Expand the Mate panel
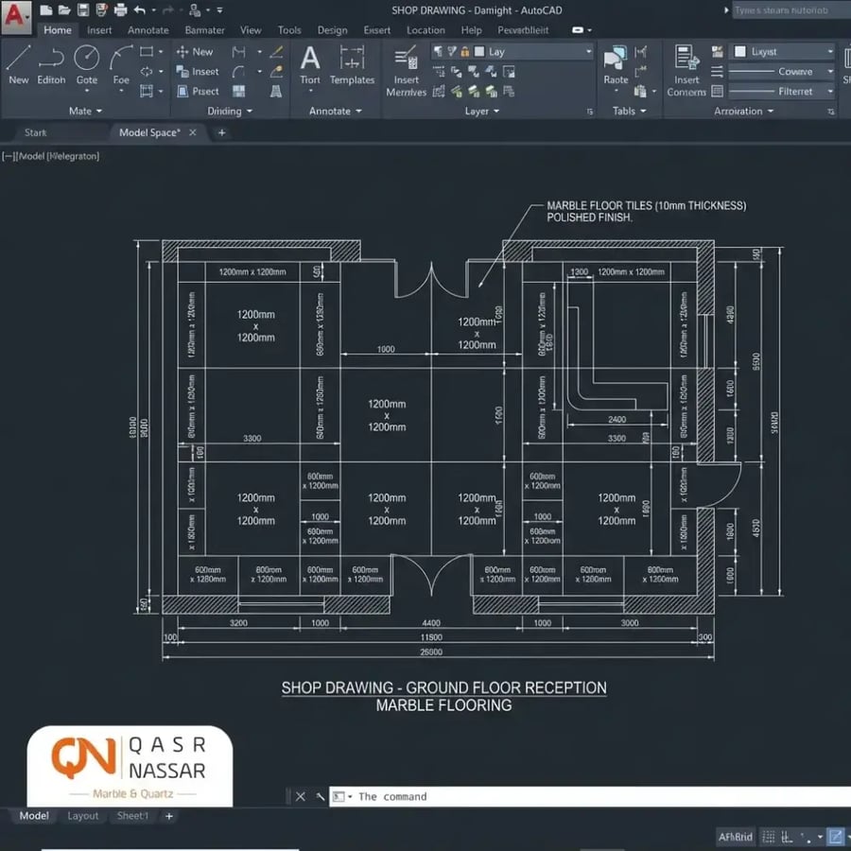Viewport: 851px width, 851px height. (85, 111)
